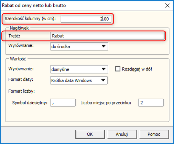This screenshot has width=174, height=144.
Task: Click the Nagłówek group title
Action: [x=19, y=28]
